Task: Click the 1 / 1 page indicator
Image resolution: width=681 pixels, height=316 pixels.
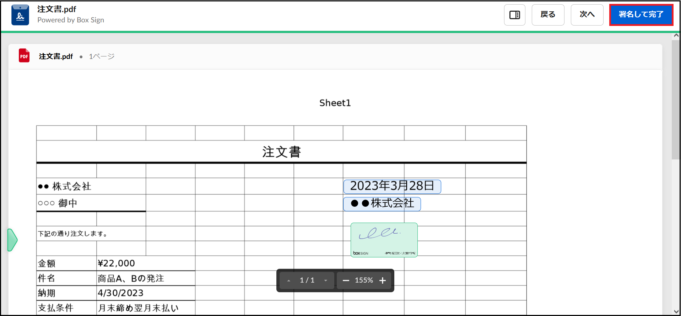Action: click(x=307, y=280)
